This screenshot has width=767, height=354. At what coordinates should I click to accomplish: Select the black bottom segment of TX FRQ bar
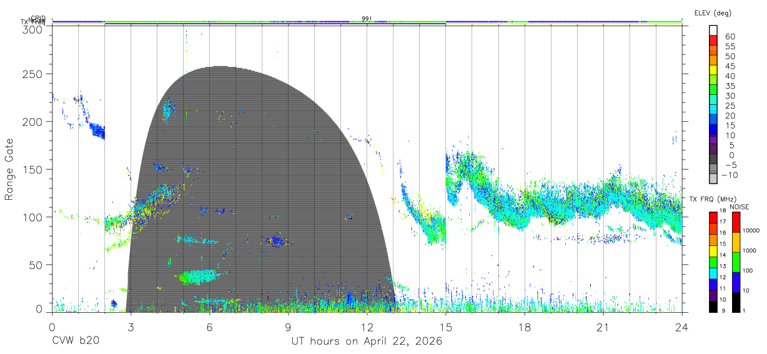tap(713, 306)
